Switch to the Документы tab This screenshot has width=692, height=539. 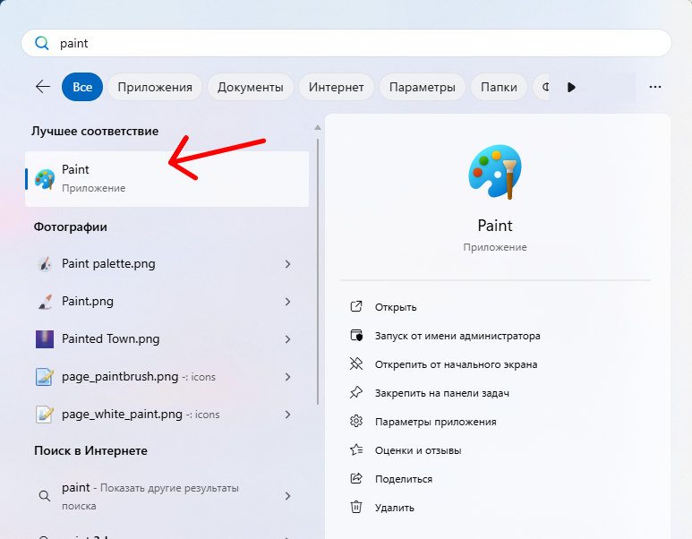pos(251,87)
